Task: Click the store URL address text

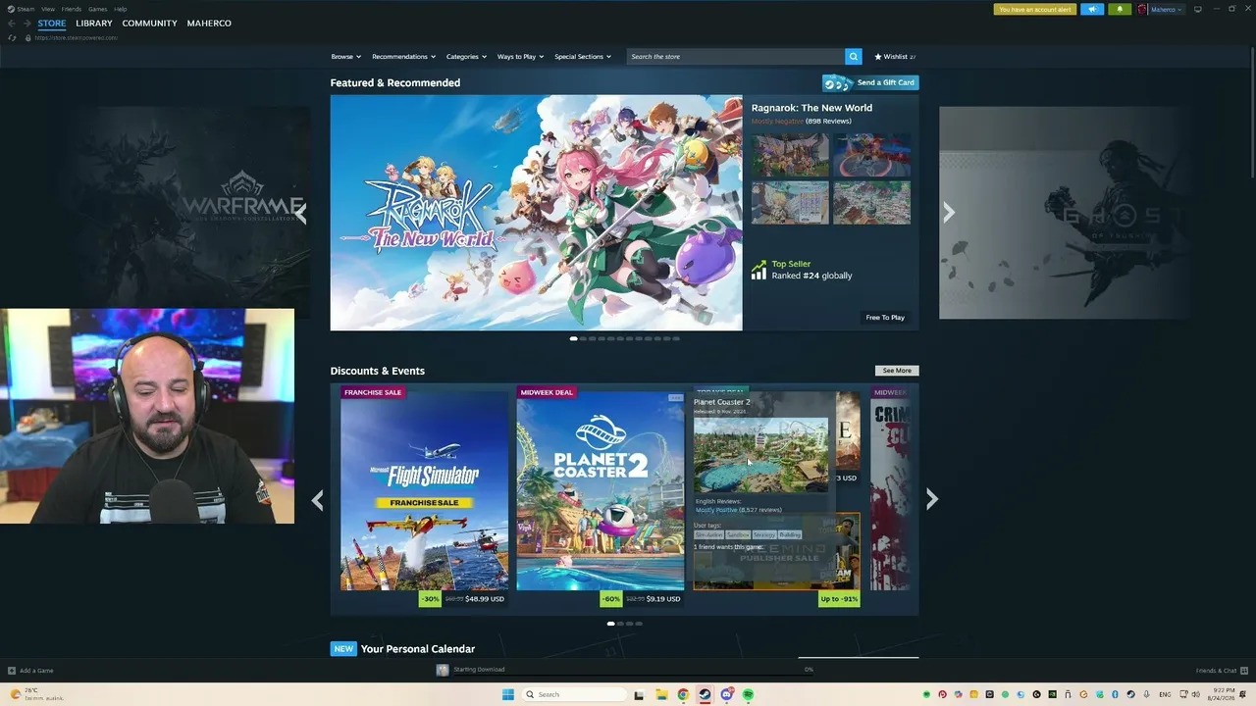Action: (x=77, y=37)
